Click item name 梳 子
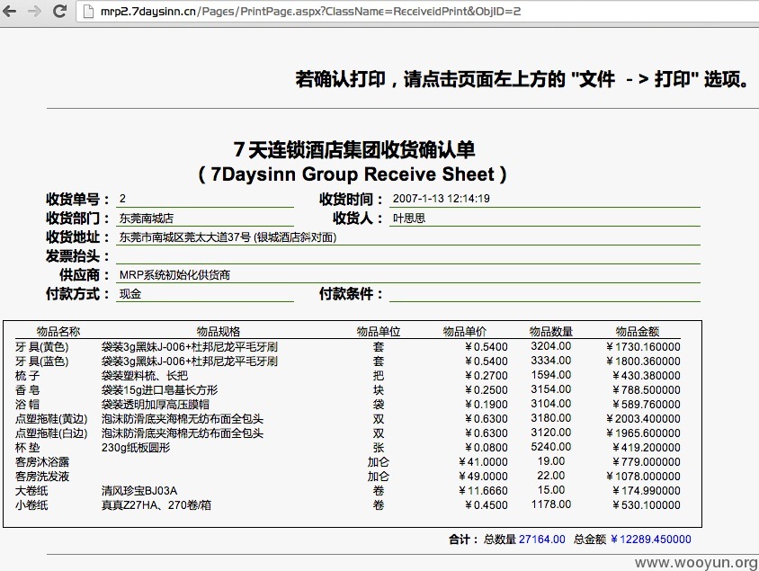This screenshot has height=571, width=759. click(x=28, y=376)
